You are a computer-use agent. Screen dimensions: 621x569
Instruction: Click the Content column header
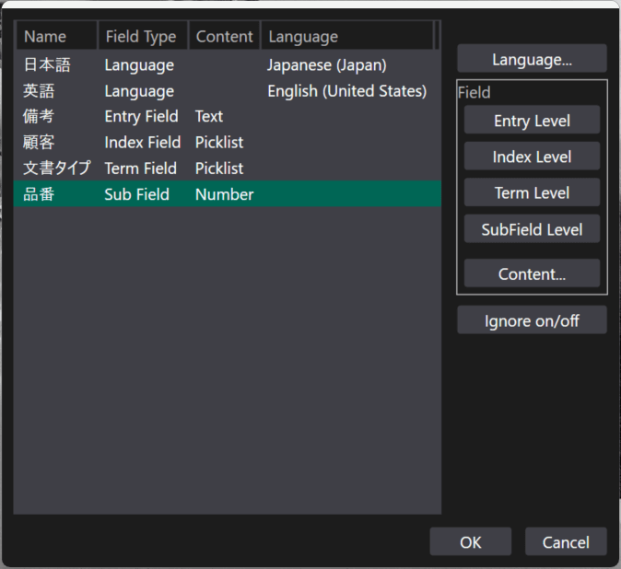click(x=224, y=37)
